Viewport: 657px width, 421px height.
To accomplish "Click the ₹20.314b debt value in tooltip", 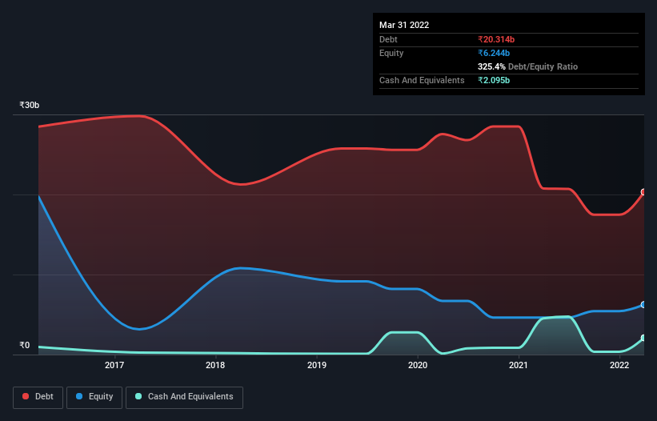I will click(x=496, y=39).
